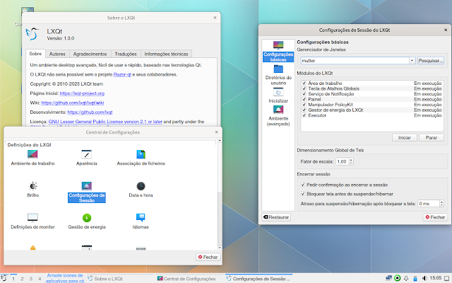Open Data e hora clock icon

click(141, 186)
